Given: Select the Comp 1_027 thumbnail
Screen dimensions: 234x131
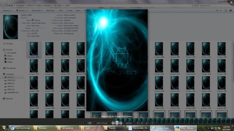Looking at the screenshot, I should pos(50,84).
